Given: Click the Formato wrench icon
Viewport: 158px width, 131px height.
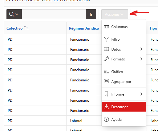Looking at the screenshot, I should pos(106,59).
